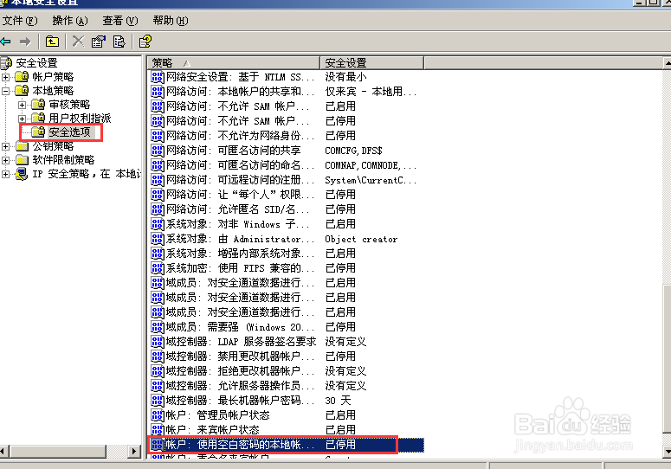This screenshot has width=671, height=469.
Task: Click policy icon for 域控制器: LDAP 服务器签名要求
Action: (x=158, y=342)
